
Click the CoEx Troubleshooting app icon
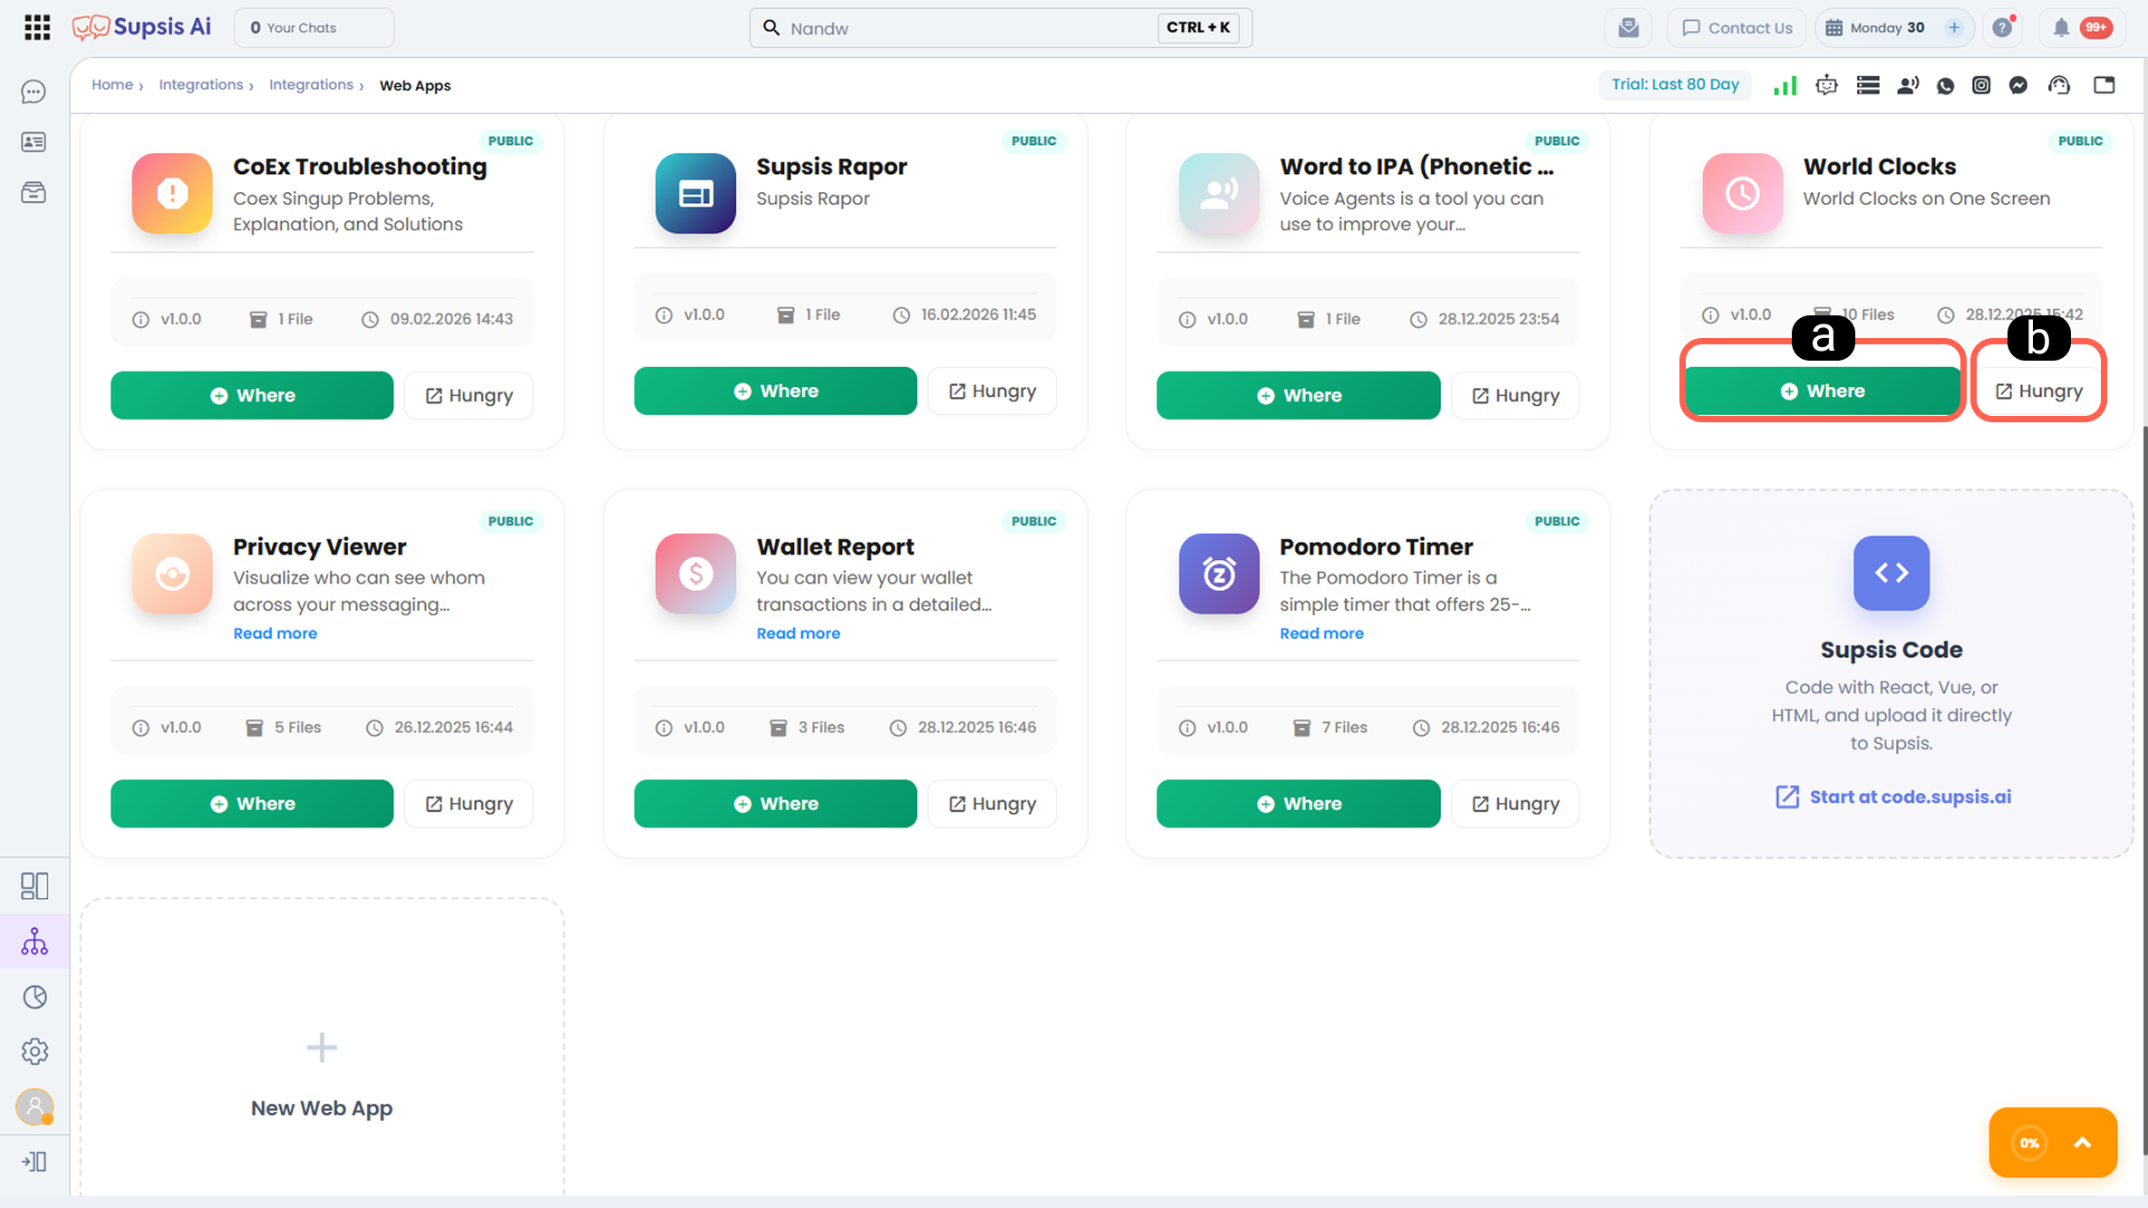coord(172,193)
